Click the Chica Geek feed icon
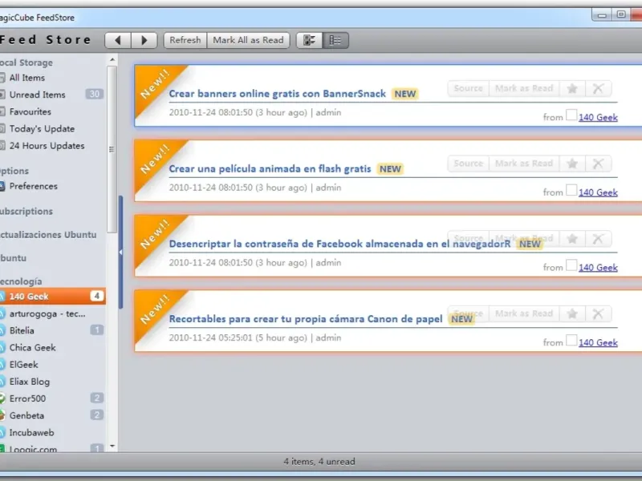Image resolution: width=642 pixels, height=481 pixels. [x=2, y=347]
